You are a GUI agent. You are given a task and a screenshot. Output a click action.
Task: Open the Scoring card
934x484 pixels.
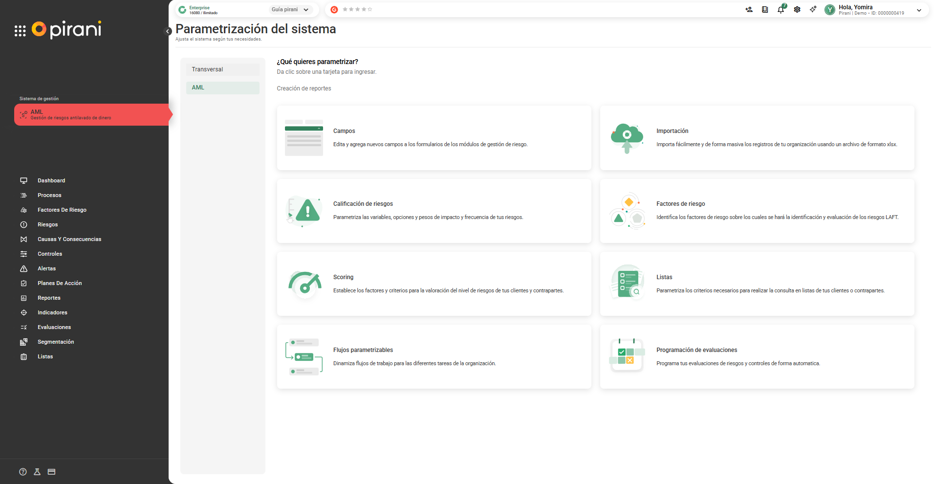(x=434, y=284)
